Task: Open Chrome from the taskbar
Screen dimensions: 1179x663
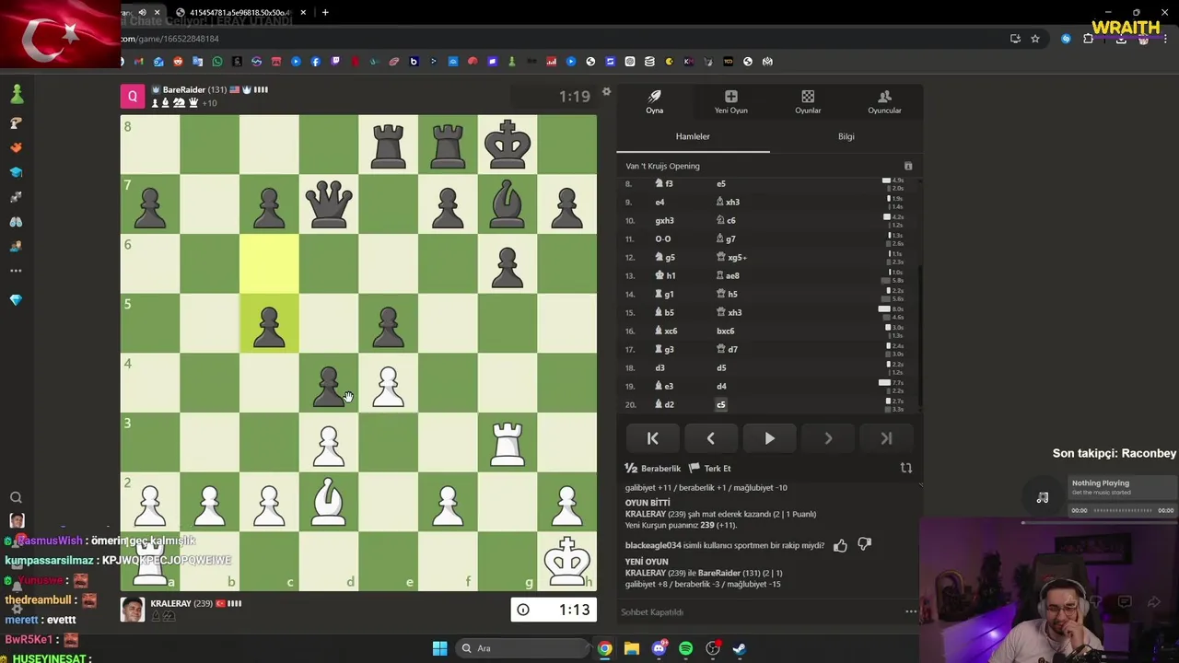Action: [604, 648]
